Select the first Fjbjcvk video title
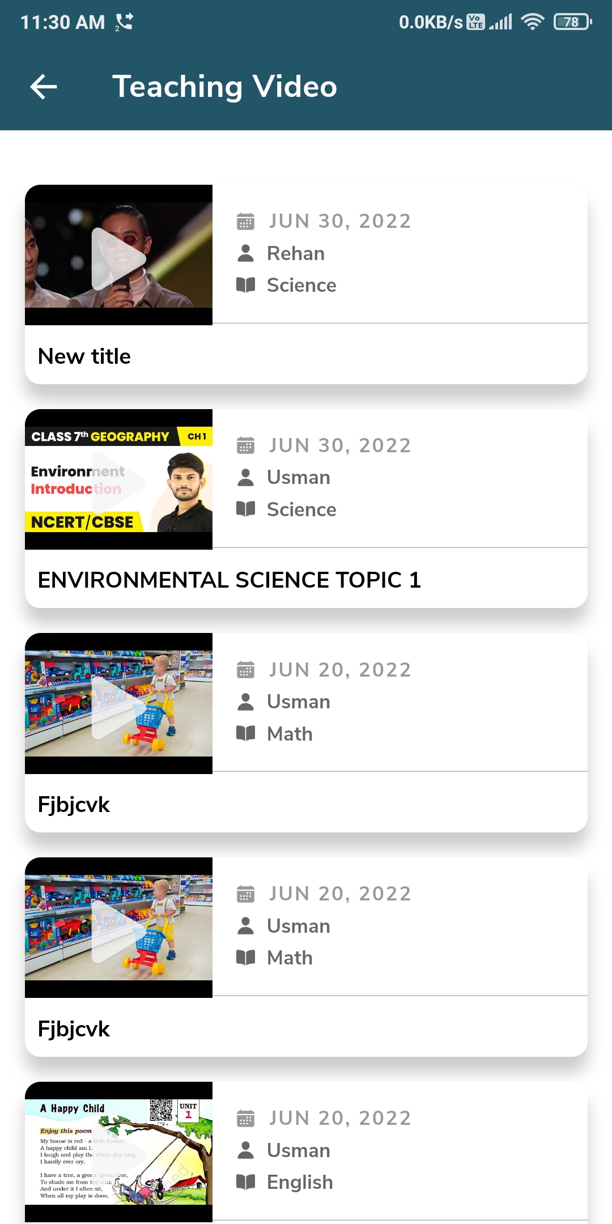Viewport: 612px width, 1224px height. click(74, 805)
